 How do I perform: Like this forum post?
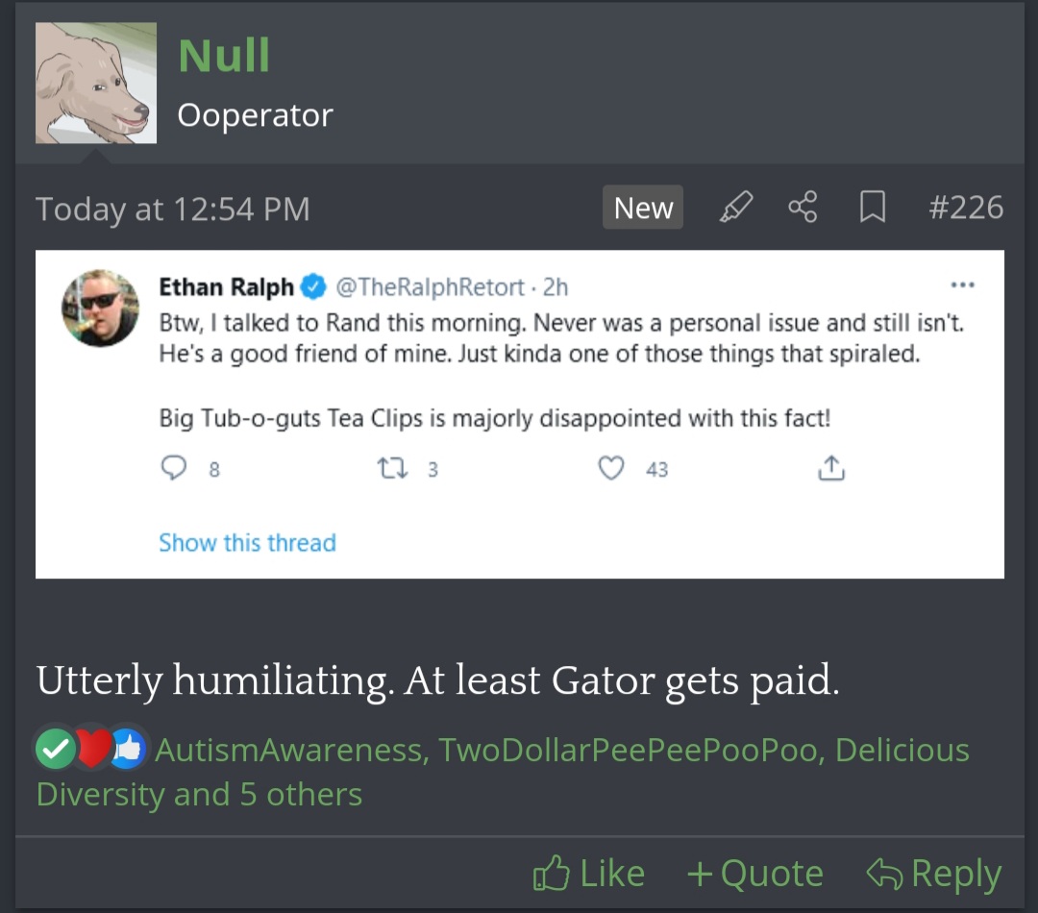[588, 874]
